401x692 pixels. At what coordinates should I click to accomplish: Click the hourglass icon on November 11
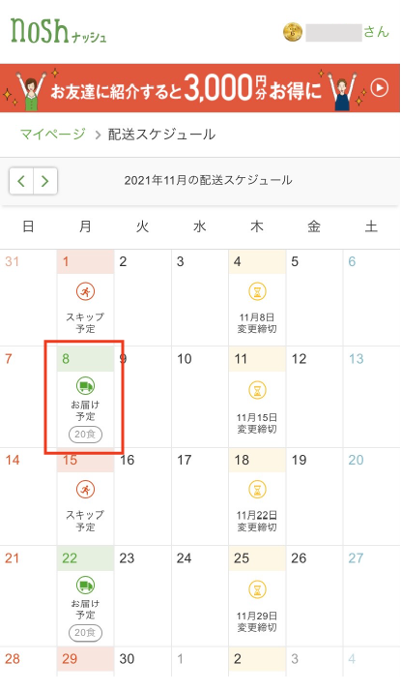pos(257,390)
